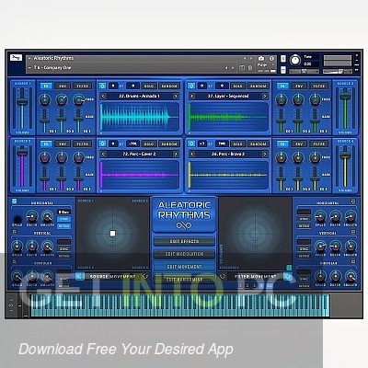Switch to Source 4 ENV tab
The height and width of the screenshot is (368, 368).
(299, 144)
